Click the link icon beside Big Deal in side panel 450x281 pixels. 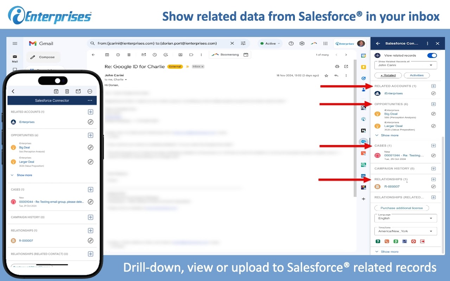pyautogui.click(x=433, y=114)
